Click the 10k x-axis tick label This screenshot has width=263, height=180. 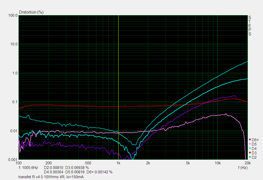tap(218, 163)
